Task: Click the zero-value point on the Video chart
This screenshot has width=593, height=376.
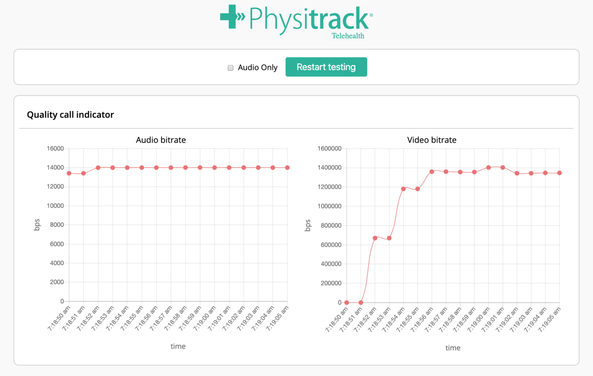Action: pos(346,302)
